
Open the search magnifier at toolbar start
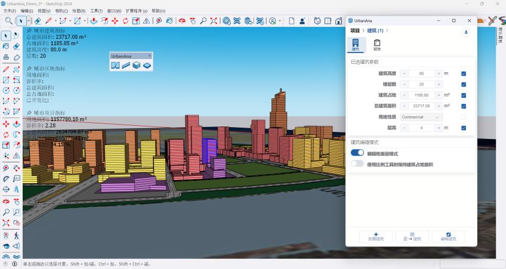pyautogui.click(x=9, y=21)
